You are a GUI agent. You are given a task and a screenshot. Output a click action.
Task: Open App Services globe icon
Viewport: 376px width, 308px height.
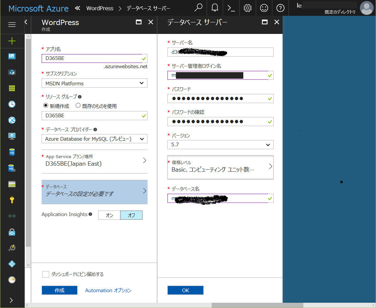[x=12, y=120]
